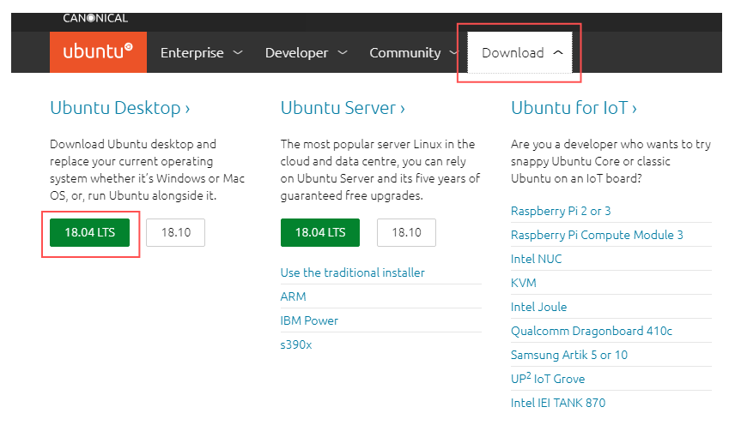Open the IBM Power link

click(x=309, y=320)
